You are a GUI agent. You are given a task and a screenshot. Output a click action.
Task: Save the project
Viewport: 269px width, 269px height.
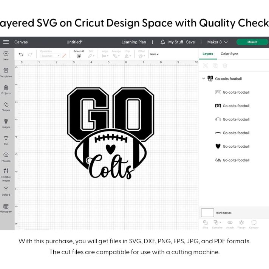point(190,42)
